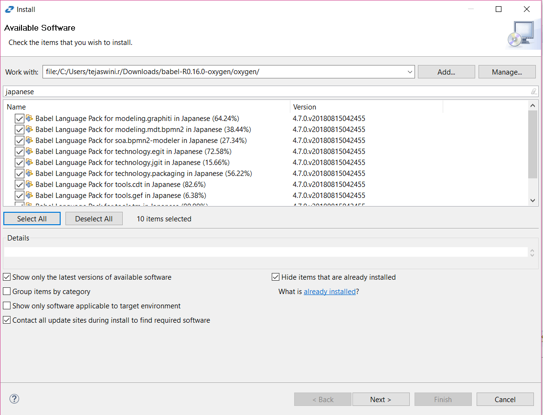Click the plugin icon for soa.bpmn2-modeler pack
Image resolution: width=543 pixels, height=415 pixels.
click(30, 140)
